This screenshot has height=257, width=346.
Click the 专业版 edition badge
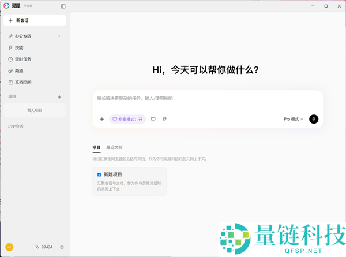(x=28, y=6)
